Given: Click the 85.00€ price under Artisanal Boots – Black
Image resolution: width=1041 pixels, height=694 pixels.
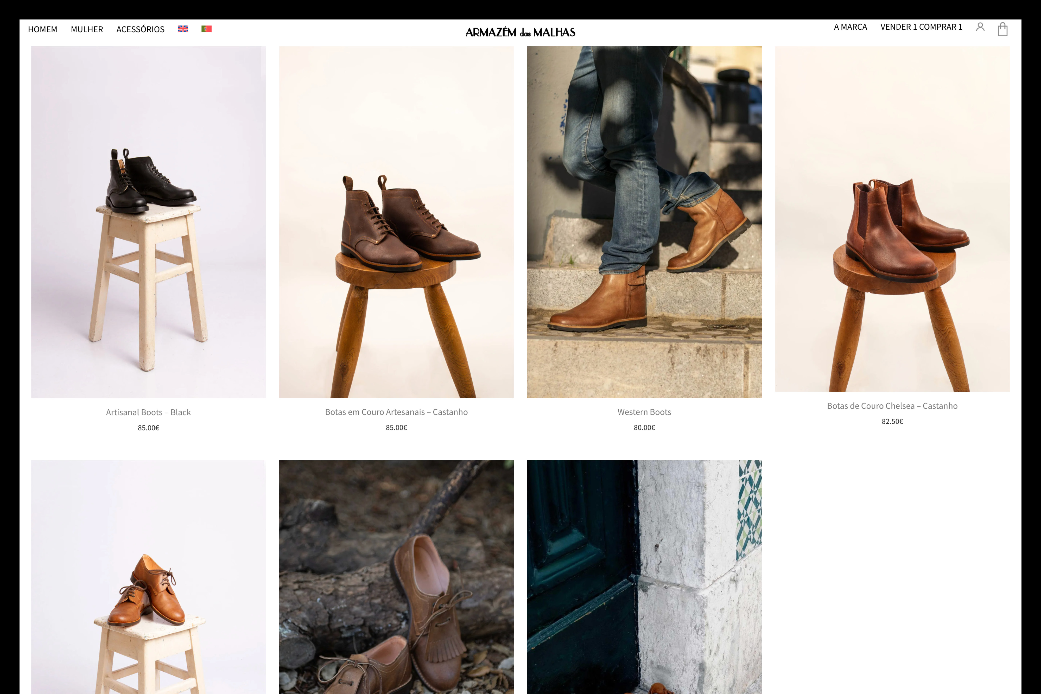Looking at the screenshot, I should point(148,428).
